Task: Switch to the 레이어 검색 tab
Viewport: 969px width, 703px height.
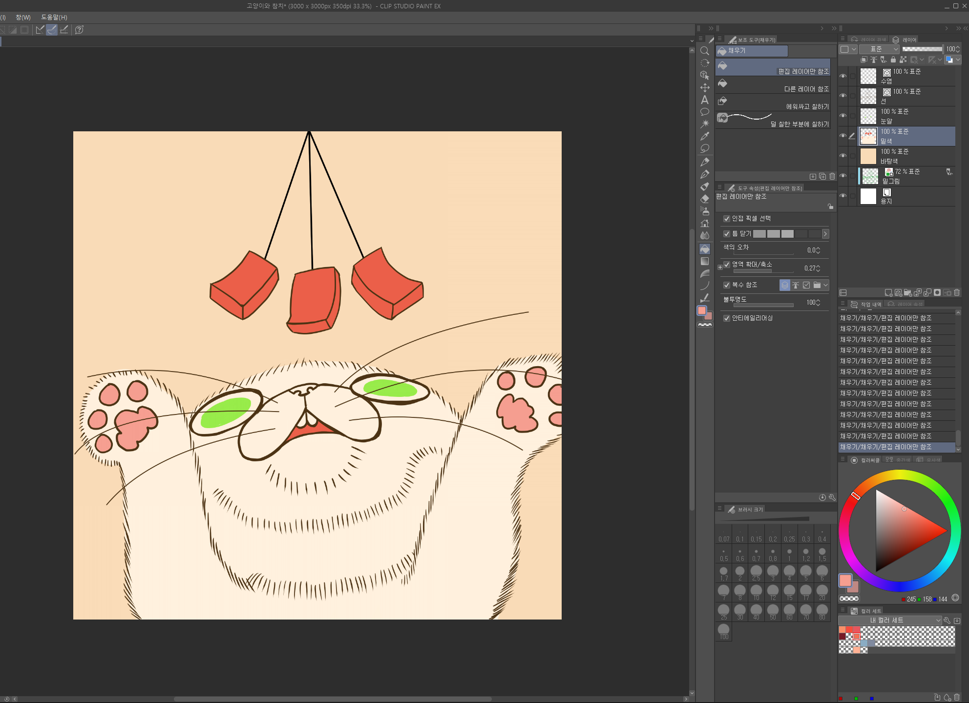Action: click(868, 40)
